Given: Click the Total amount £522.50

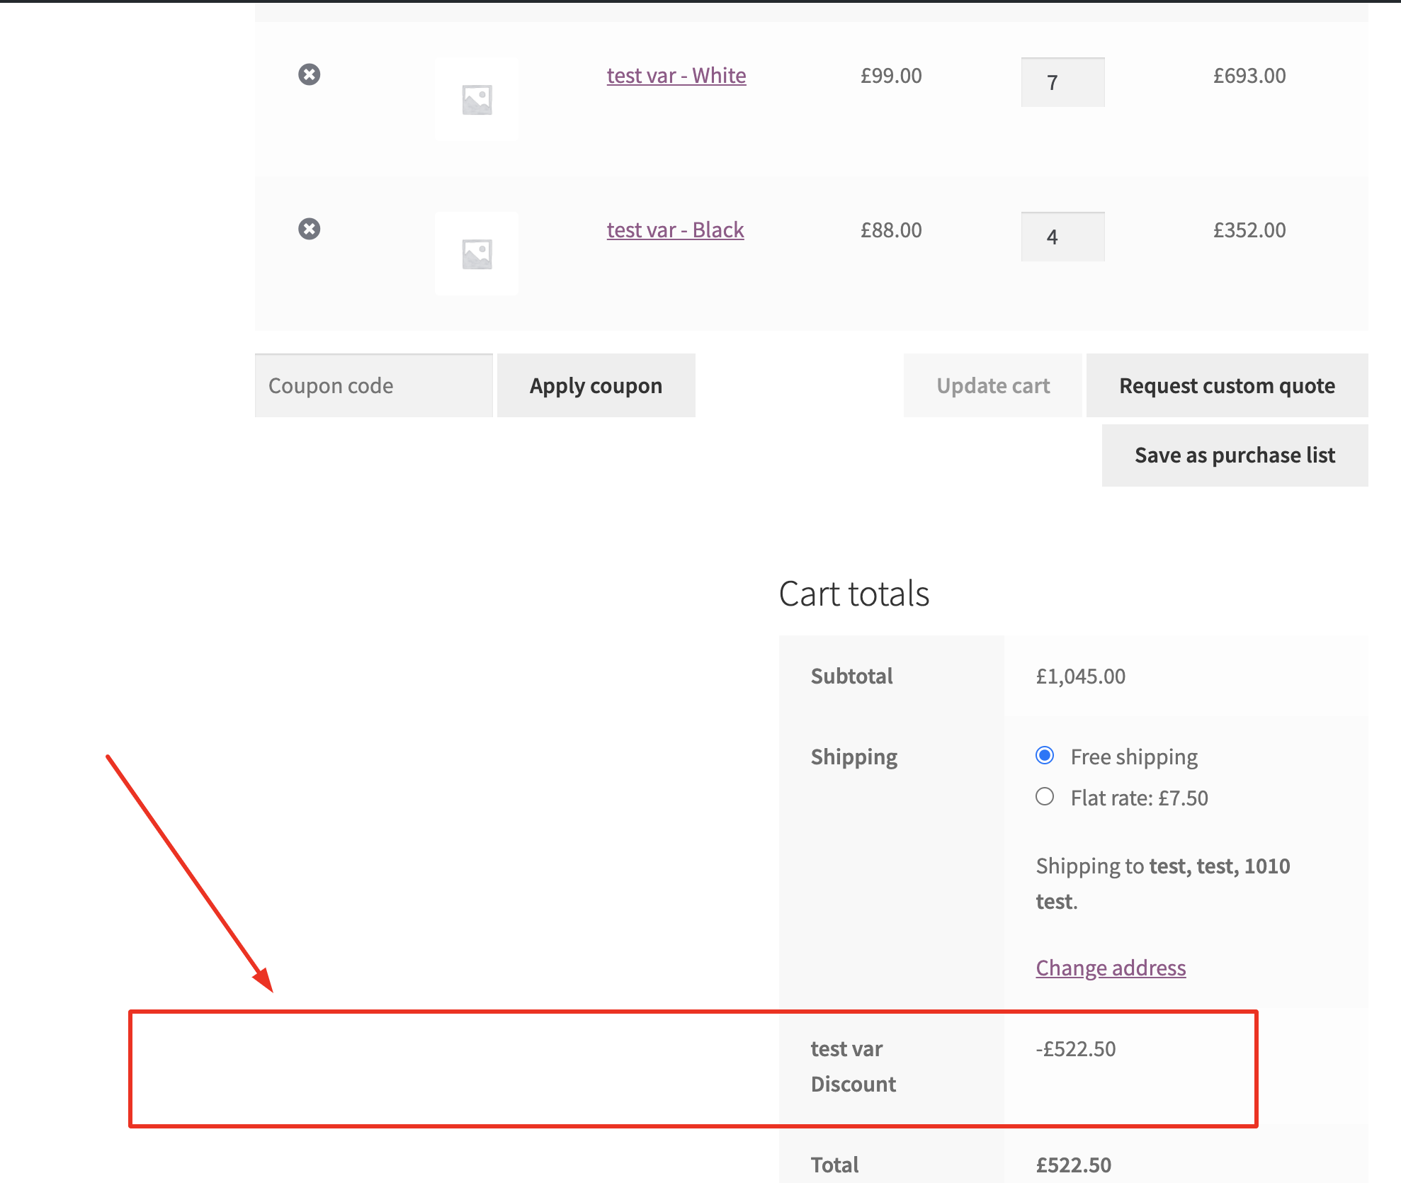Looking at the screenshot, I should click(x=1074, y=1165).
